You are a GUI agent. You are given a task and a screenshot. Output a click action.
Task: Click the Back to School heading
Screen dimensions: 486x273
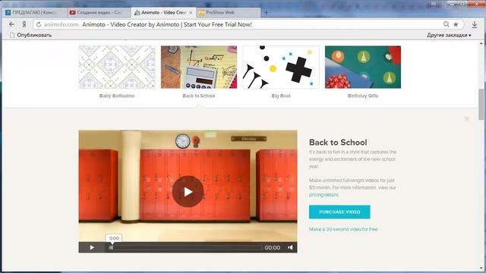(x=338, y=143)
